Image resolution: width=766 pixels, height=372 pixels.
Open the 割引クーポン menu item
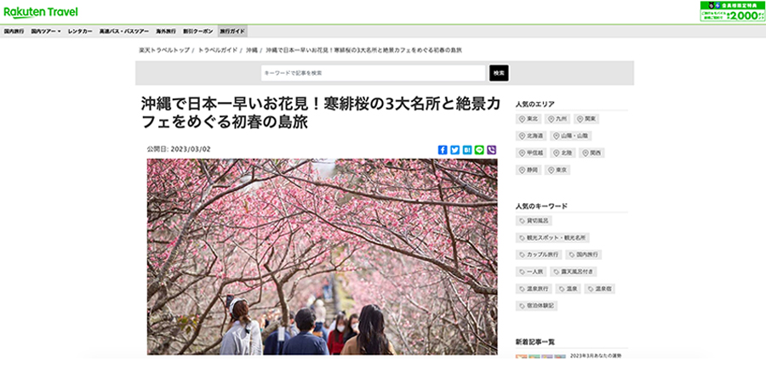(198, 31)
